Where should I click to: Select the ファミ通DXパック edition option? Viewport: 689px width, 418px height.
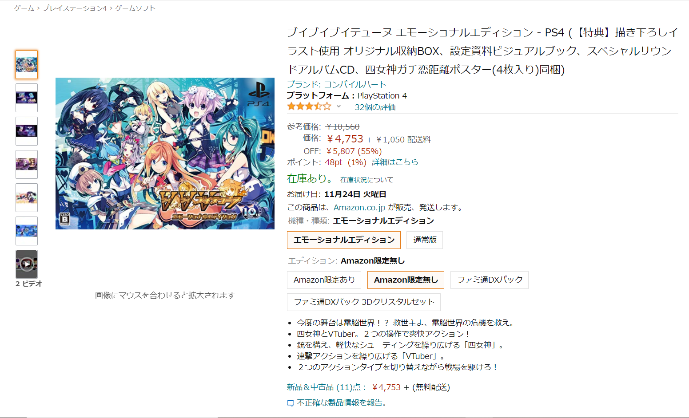pos(490,280)
